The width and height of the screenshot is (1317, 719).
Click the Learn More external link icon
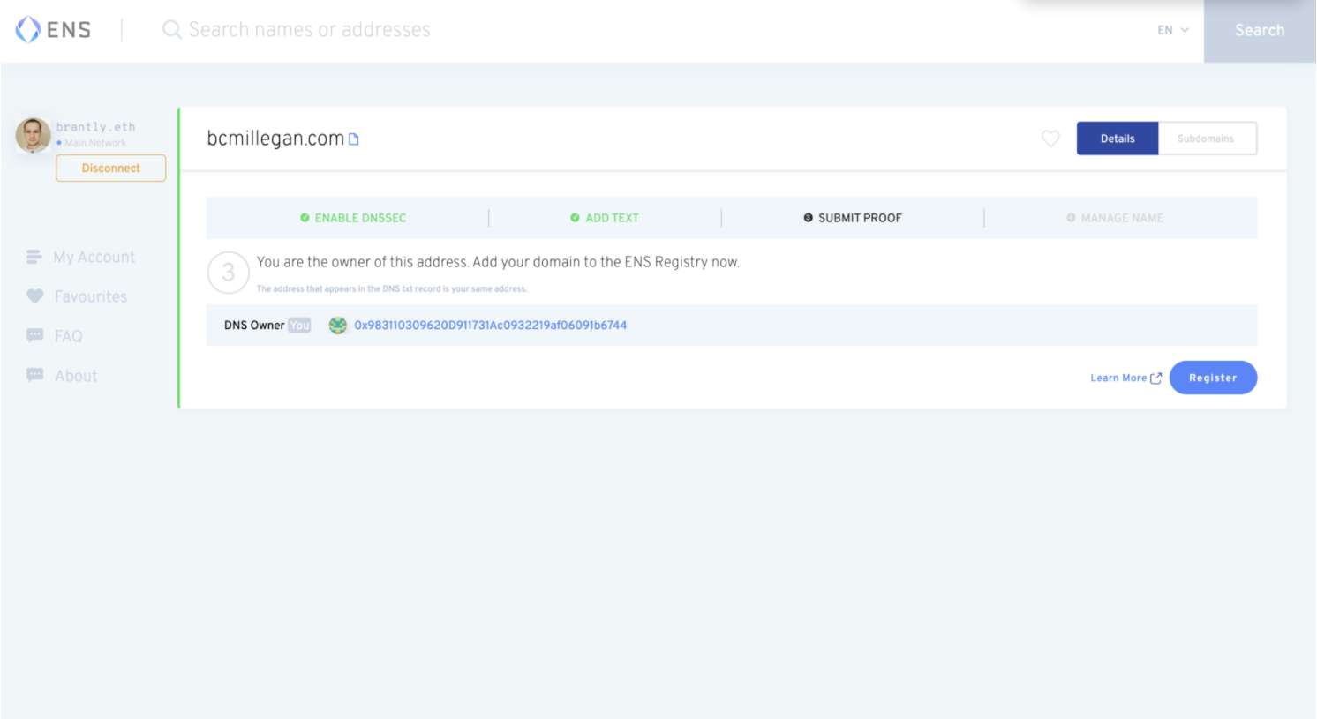1155,378
